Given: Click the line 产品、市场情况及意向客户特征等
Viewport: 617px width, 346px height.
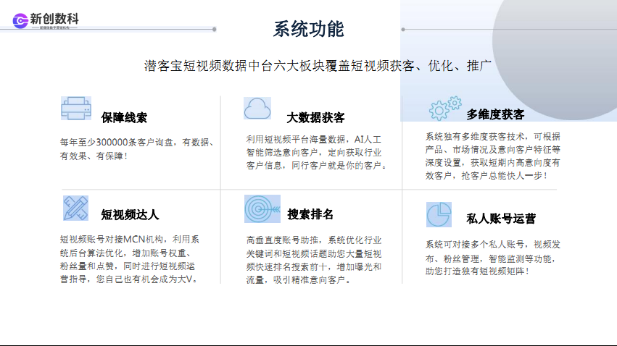Looking at the screenshot, I should tap(492, 150).
